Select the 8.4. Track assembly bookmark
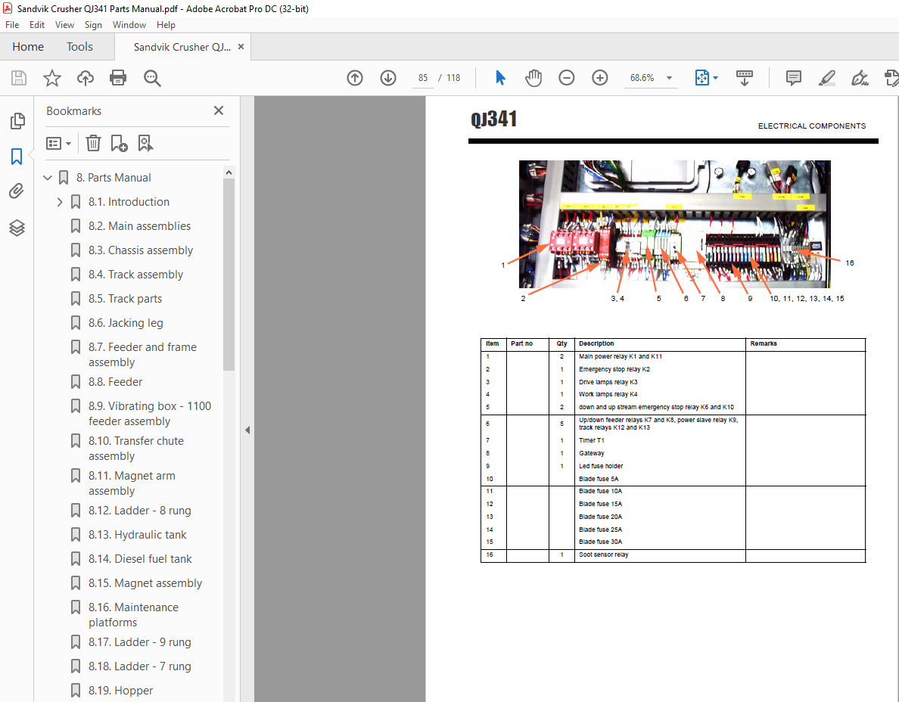This screenshot has height=702, width=899. 135,275
